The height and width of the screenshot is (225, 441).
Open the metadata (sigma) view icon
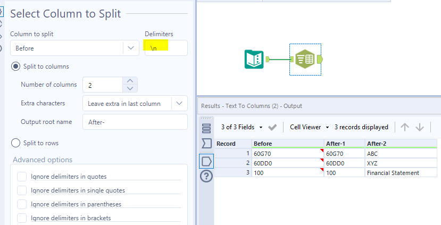point(206,144)
